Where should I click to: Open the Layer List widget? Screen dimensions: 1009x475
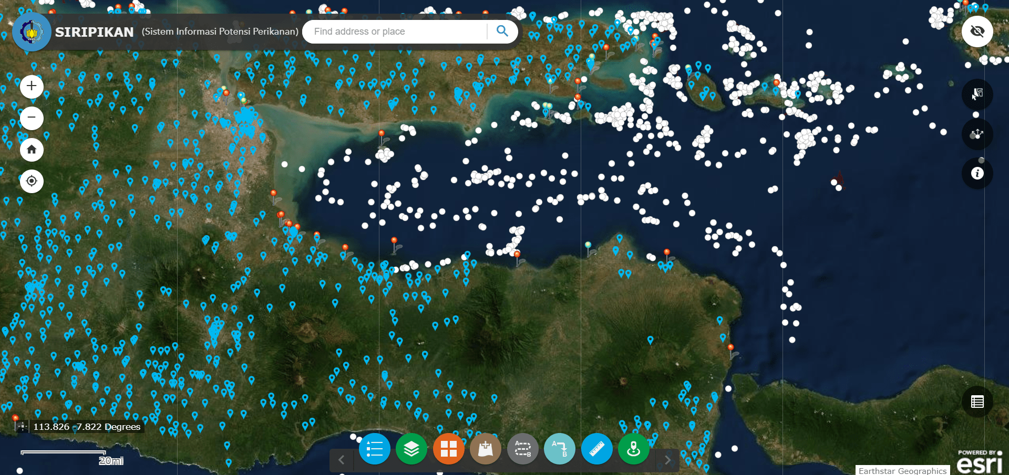[x=411, y=449]
